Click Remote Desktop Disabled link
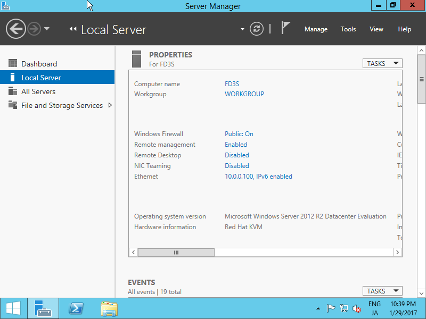This screenshot has width=426, height=319. (236, 155)
